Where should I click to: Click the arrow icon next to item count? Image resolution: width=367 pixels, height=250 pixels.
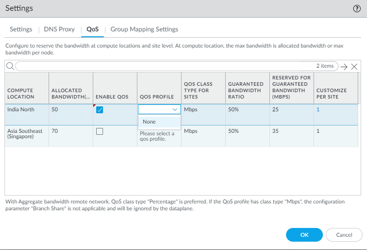(344, 66)
